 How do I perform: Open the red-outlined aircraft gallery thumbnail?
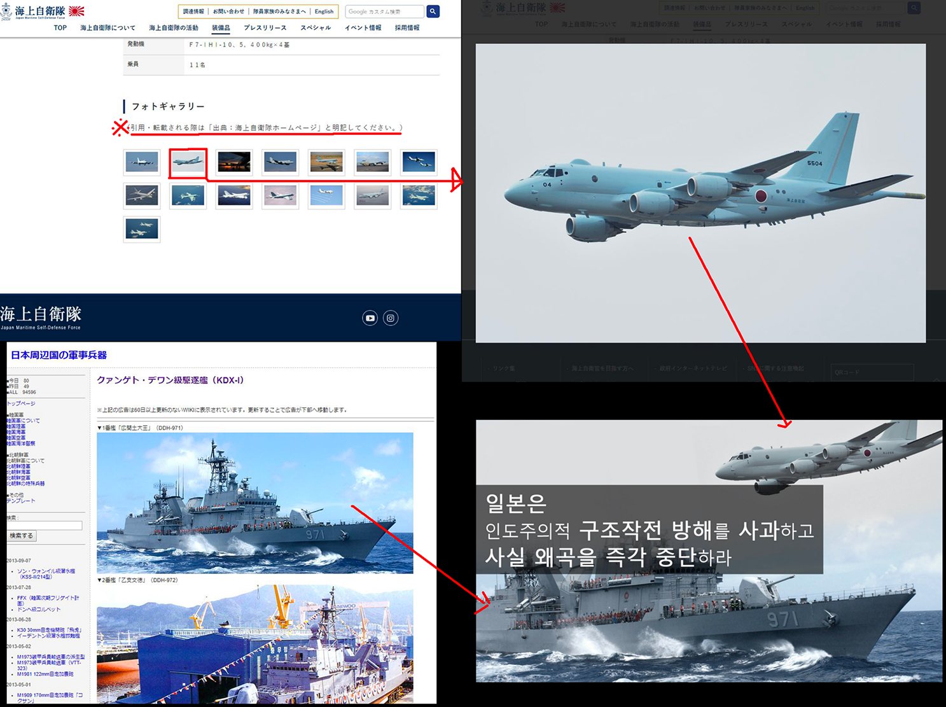188,163
